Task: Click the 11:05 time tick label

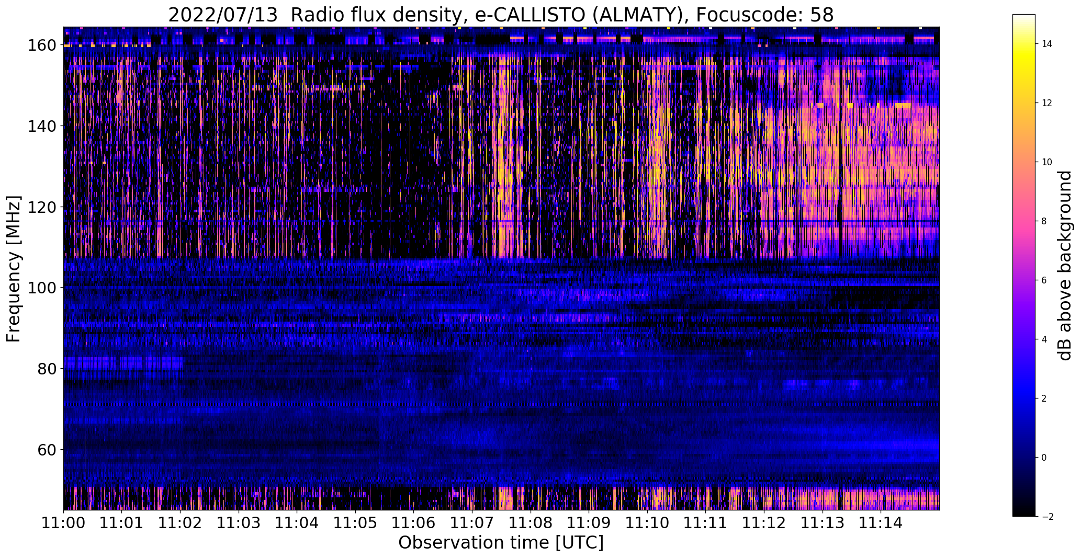Action: 355,522
